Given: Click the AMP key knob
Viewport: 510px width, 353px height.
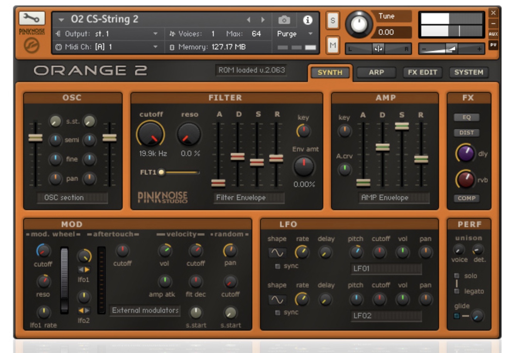Looking at the screenshot, I should 345,131.
